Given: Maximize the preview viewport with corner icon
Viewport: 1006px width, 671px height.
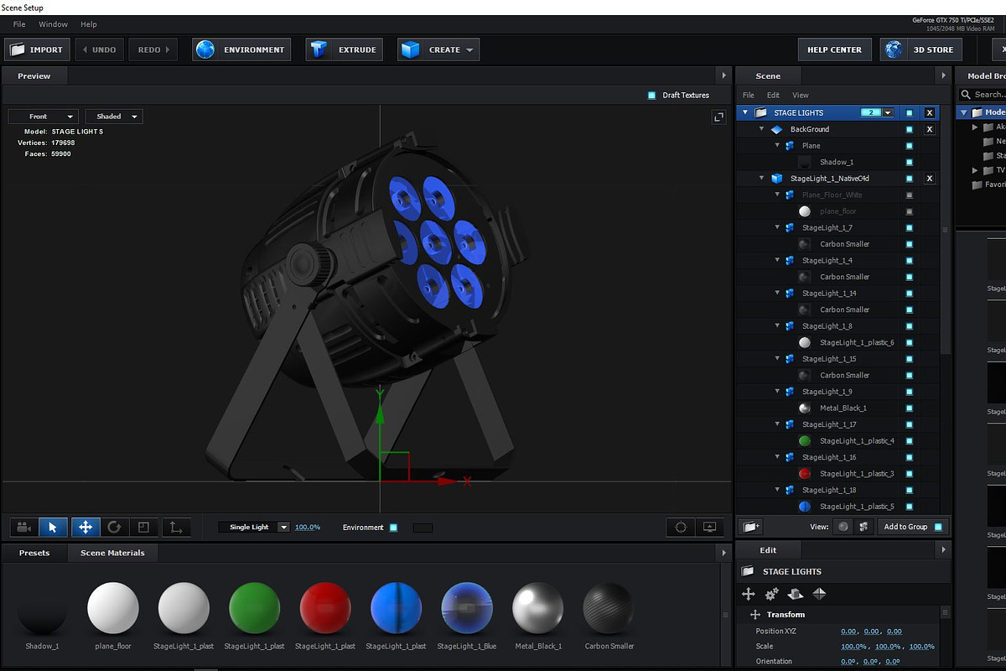Looking at the screenshot, I should [718, 117].
